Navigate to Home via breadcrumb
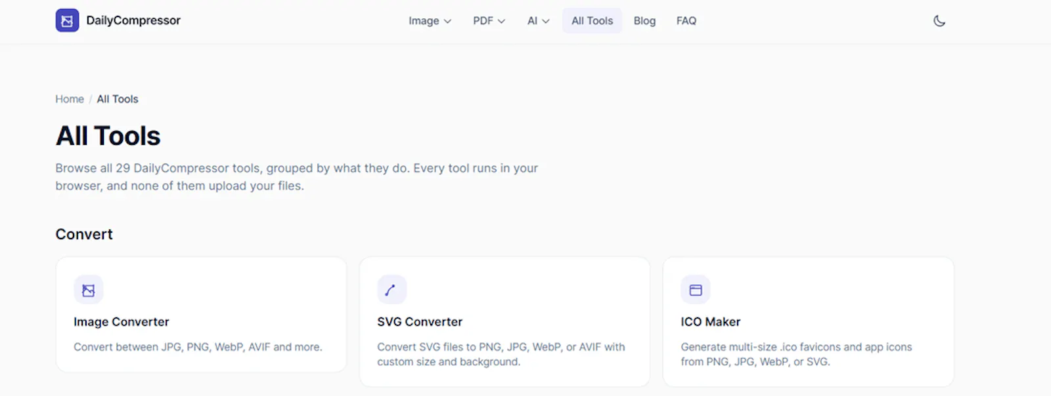This screenshot has height=396, width=1051. click(70, 99)
